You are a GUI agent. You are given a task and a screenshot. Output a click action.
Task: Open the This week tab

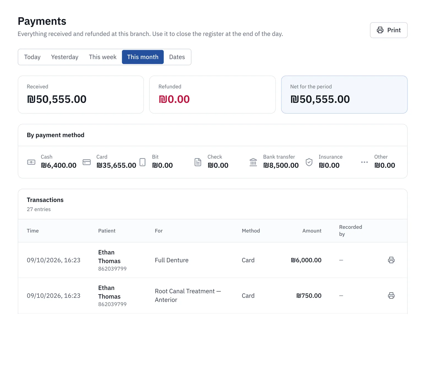(103, 57)
